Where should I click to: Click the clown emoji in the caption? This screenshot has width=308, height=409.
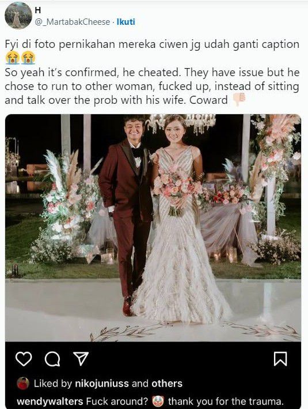click(x=158, y=401)
